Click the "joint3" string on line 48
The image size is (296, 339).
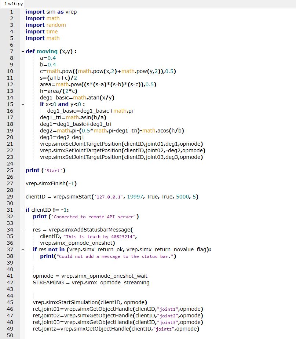tap(168, 322)
